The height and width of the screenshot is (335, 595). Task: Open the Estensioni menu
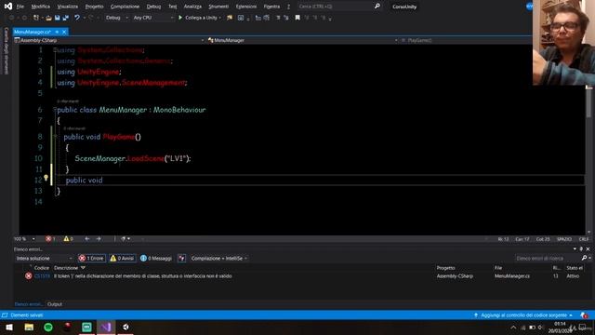[246, 7]
